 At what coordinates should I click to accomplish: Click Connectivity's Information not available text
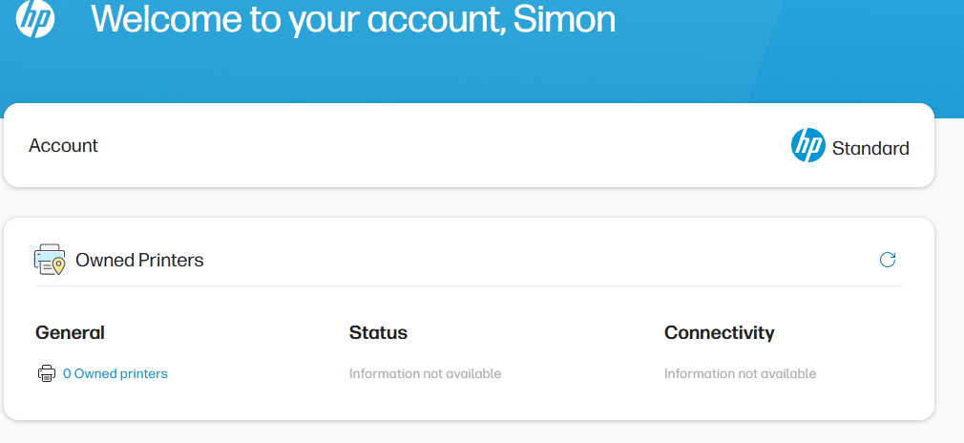coord(740,374)
